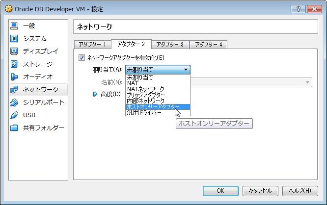Screen dimensions: 327x205
Task: Choose NATネットワーク from the list
Action: tap(158, 89)
